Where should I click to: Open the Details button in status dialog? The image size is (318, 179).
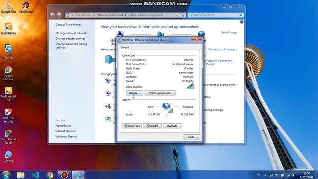tap(134, 93)
